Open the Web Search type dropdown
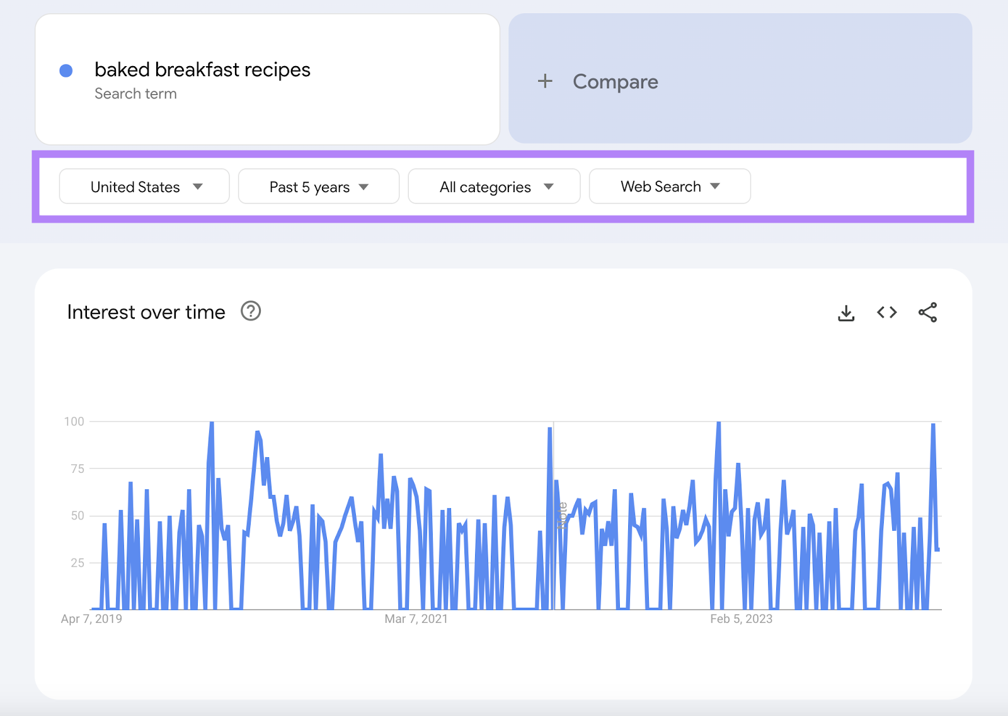 [x=670, y=186]
